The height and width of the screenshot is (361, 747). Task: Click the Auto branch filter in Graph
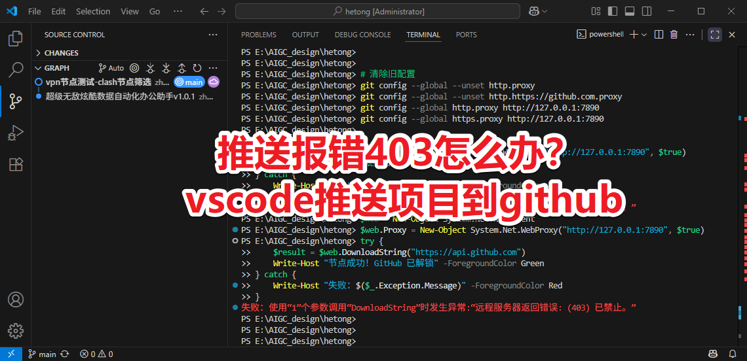click(111, 68)
